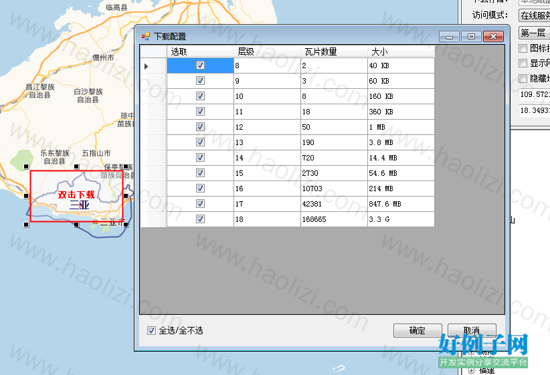
Task: Click the 层级 column header
Action: point(267,51)
